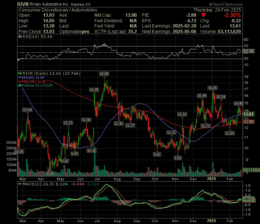Click the High 14.05 value
260x224 pixels.
coord(49,21)
